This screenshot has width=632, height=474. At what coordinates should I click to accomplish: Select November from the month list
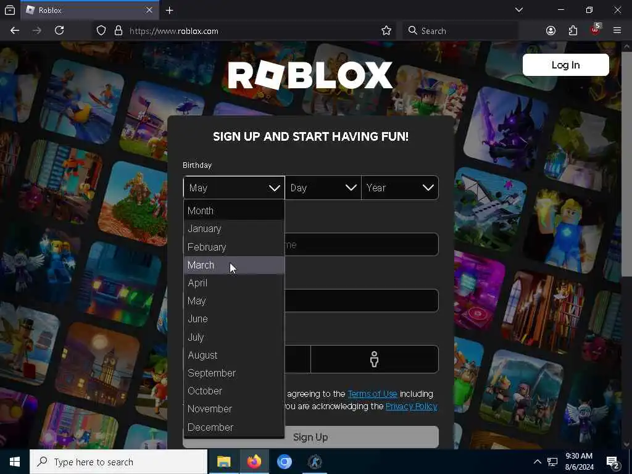click(x=234, y=409)
